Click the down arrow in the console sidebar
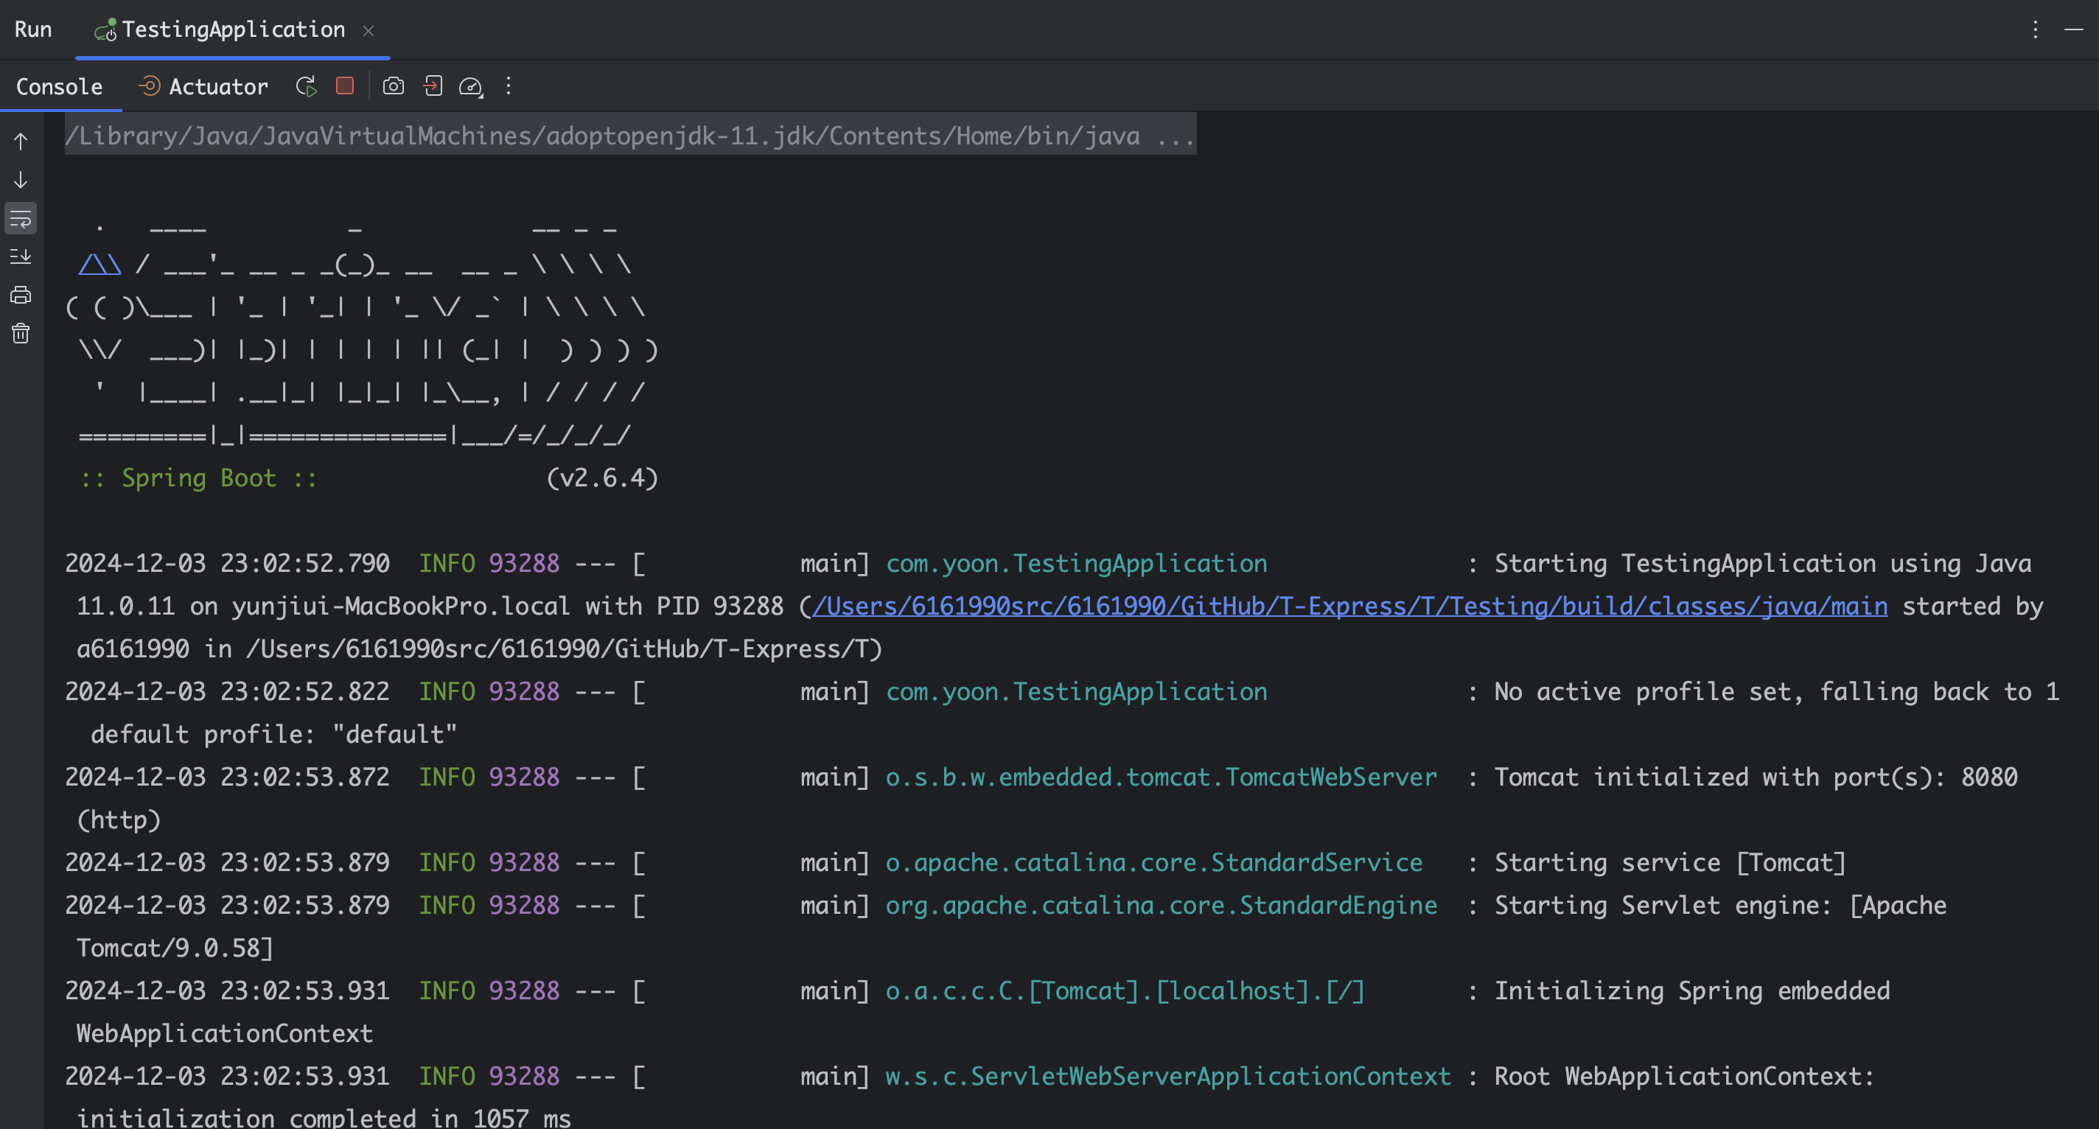Image resolution: width=2099 pixels, height=1129 pixels. tap(21, 180)
